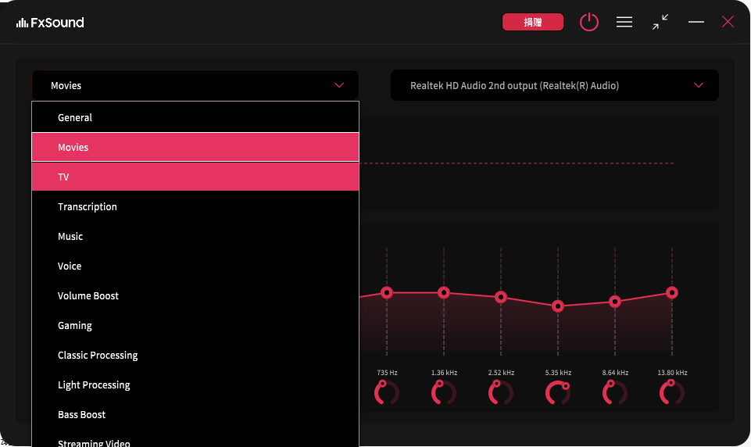Image resolution: width=751 pixels, height=447 pixels.
Task: Click the 735 Hz equalizer band point
Action: tap(387, 292)
